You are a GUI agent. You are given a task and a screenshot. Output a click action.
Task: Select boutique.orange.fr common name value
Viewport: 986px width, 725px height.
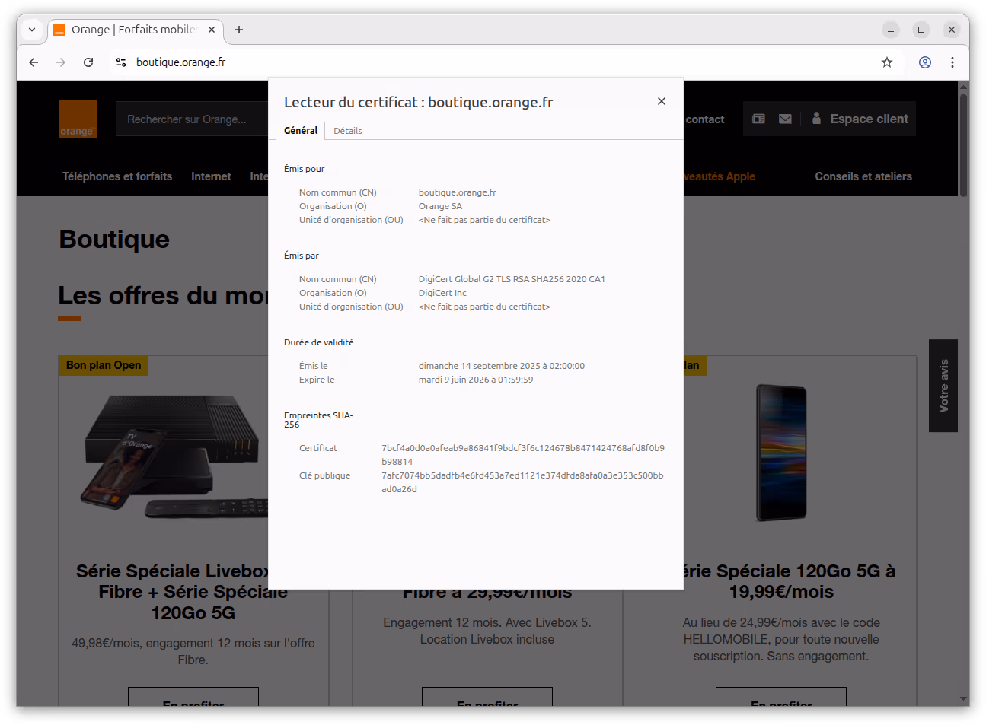pyautogui.click(x=457, y=192)
